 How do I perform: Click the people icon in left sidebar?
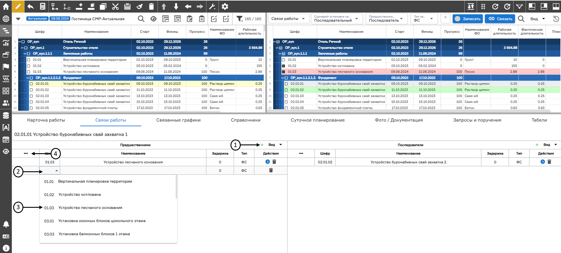(x=6, y=103)
